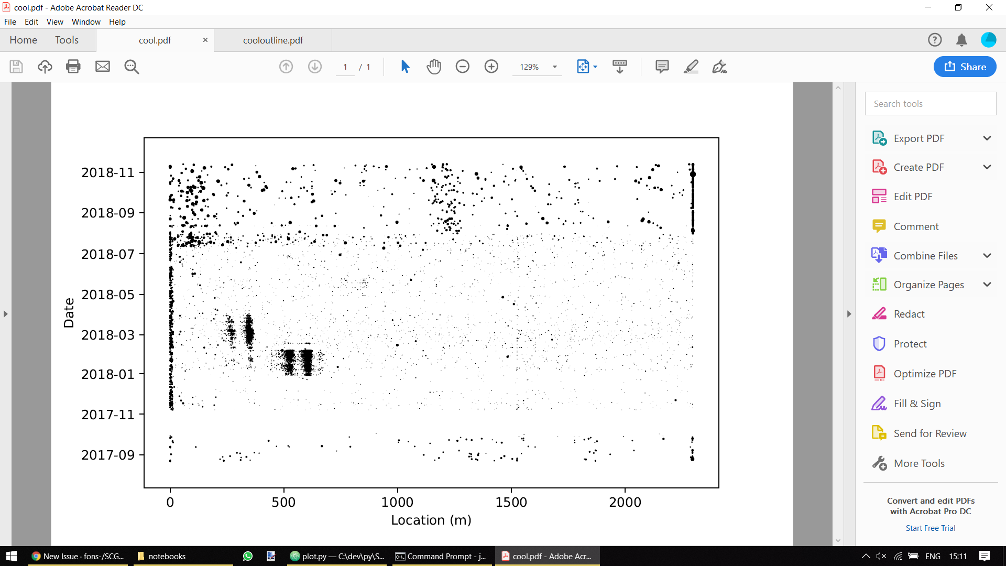Click the Start Free Trial link
1006x566 pixels.
pyautogui.click(x=930, y=528)
